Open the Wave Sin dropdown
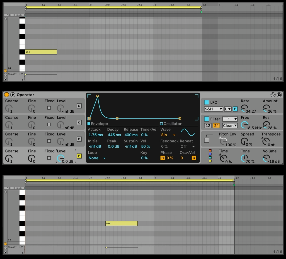Viewport: 286px width, 259px height. pos(168,135)
